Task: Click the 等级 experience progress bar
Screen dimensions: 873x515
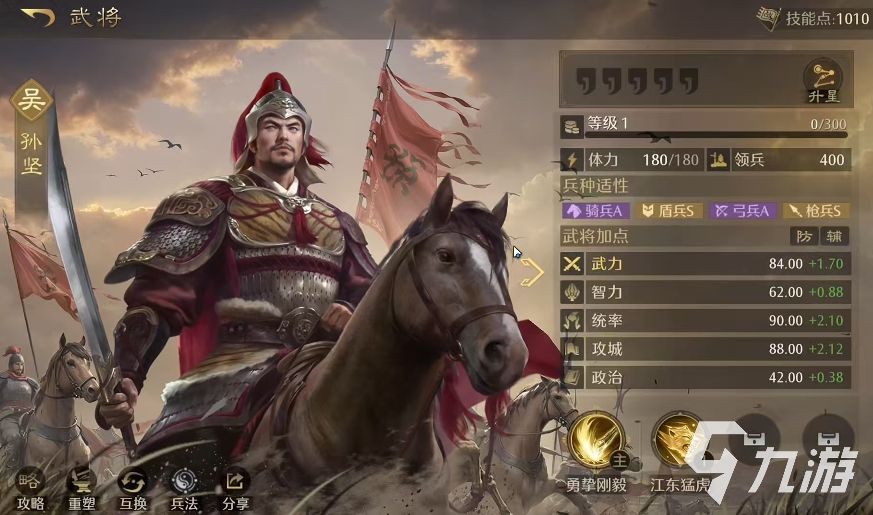Action: 716,134
